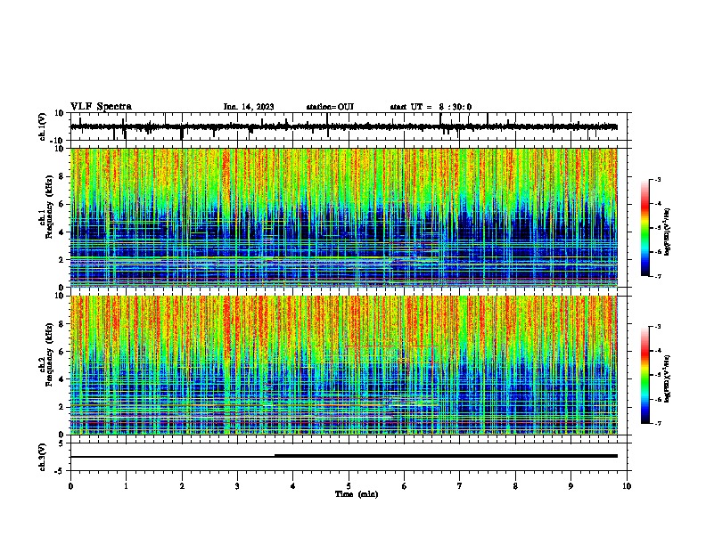
Task: Click the ch.1 "Frequency (kHz)" axis label
Action: [x=49, y=207]
